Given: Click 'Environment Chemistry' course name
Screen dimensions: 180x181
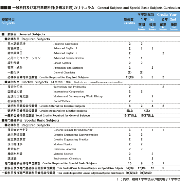Looking at the screenshot, I should tap(67, 158).
